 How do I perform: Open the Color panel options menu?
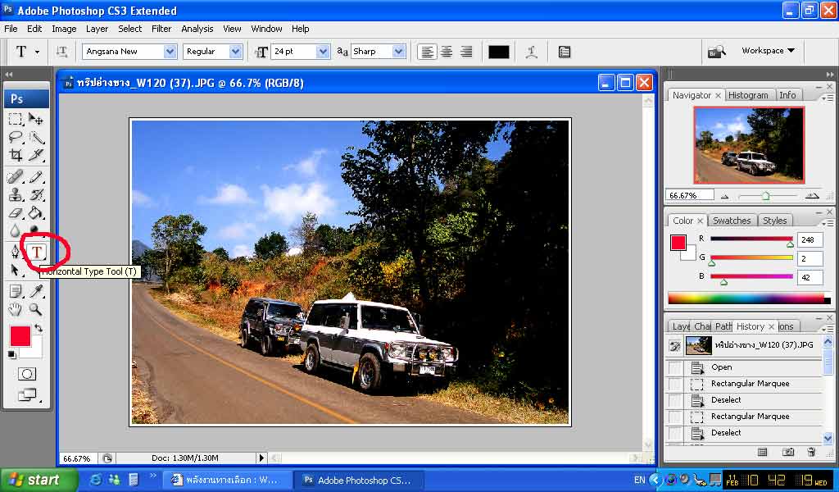828,223
